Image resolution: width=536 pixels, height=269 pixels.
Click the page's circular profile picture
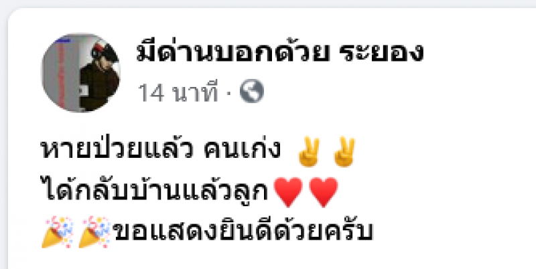pos(80,72)
